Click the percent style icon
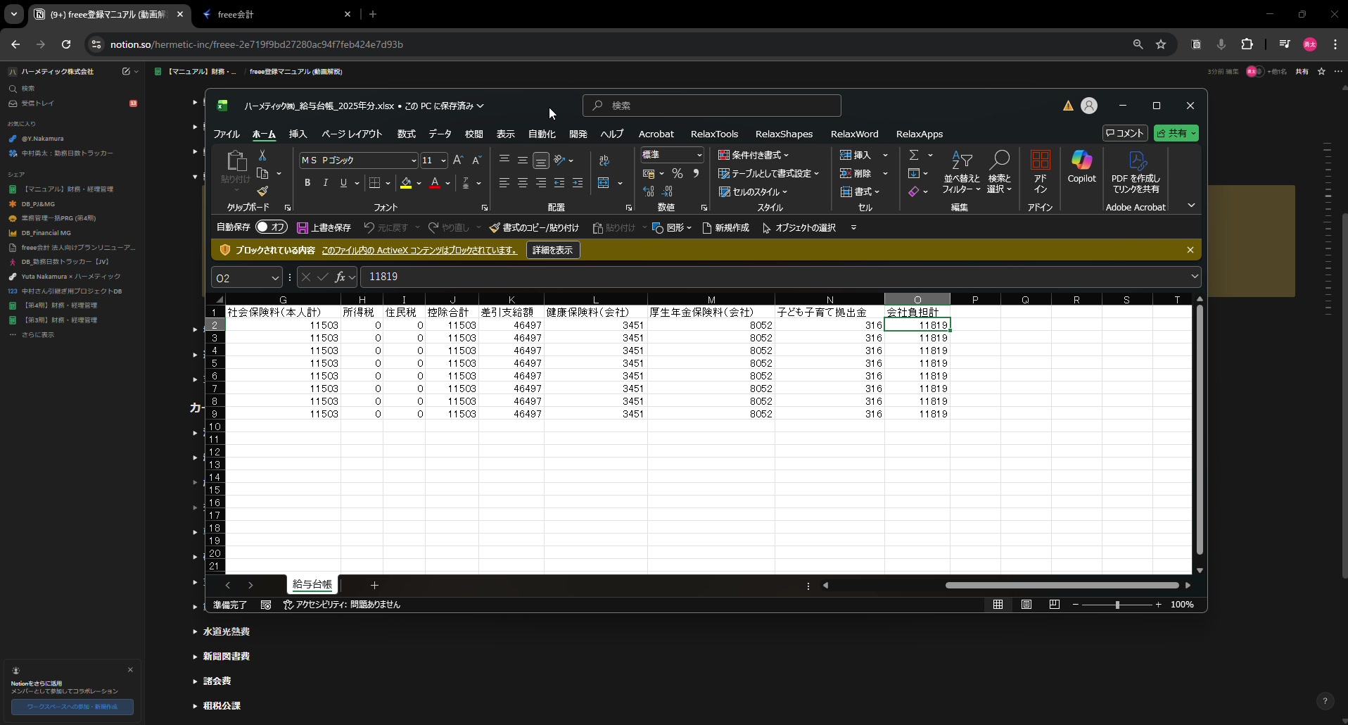Image resolution: width=1348 pixels, height=725 pixels. point(677,173)
